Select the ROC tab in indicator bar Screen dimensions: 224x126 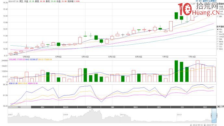pos(205,107)
